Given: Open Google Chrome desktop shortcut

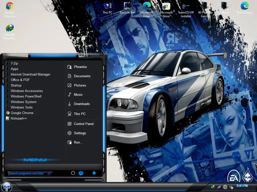Looking at the screenshot, I should point(10,10).
